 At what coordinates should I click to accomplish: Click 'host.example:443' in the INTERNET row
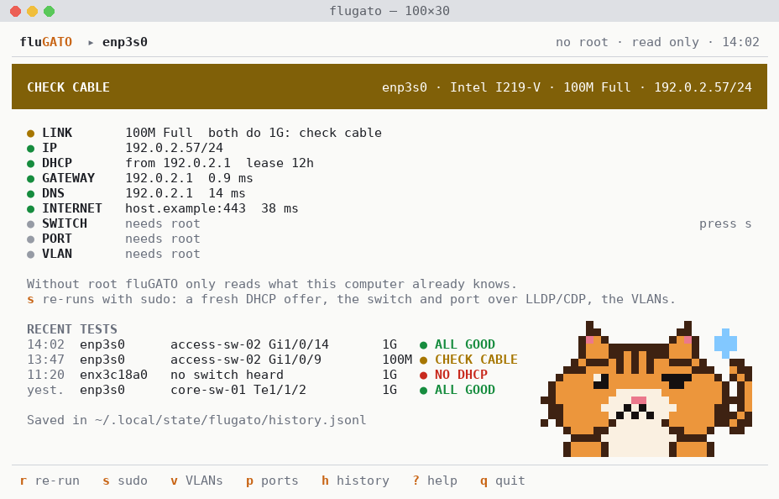click(x=186, y=208)
